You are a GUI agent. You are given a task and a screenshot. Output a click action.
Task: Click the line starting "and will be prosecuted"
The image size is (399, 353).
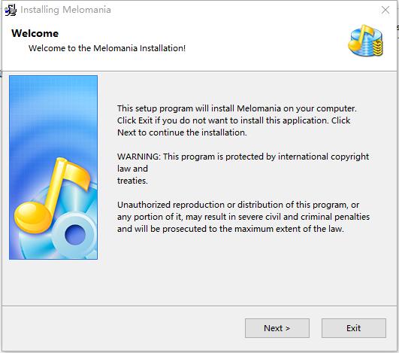point(230,229)
